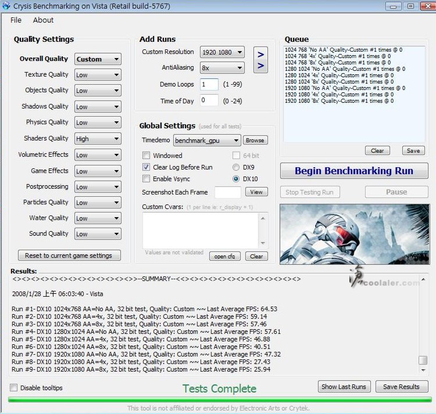
Task: Click the Crysis app icon in title bar
Action: pyautogui.click(x=6, y=6)
